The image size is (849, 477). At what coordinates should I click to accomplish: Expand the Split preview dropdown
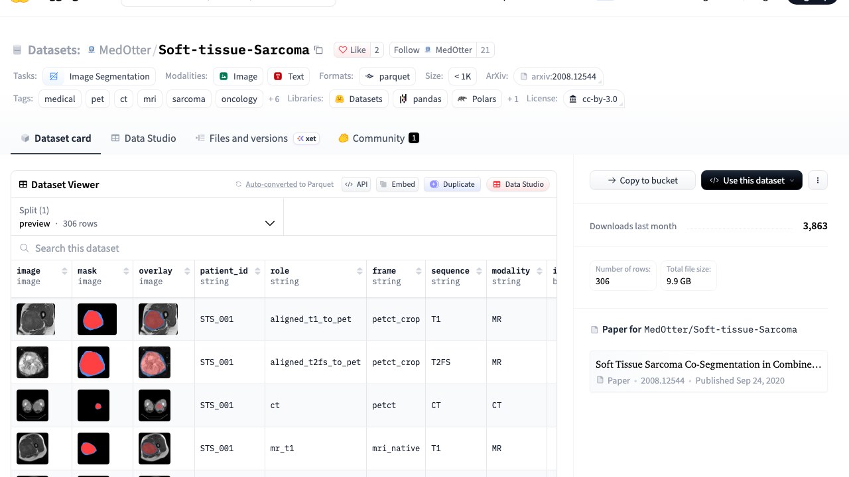(147, 217)
